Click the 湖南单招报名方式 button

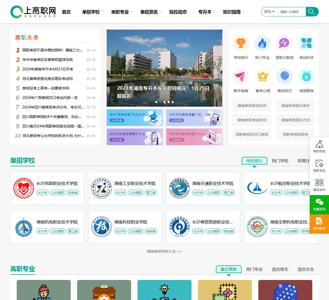coord(296,120)
